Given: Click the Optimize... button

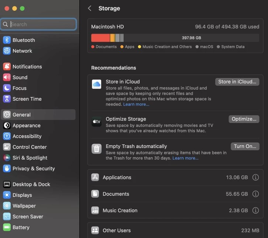Looking at the screenshot, I should (x=244, y=119).
